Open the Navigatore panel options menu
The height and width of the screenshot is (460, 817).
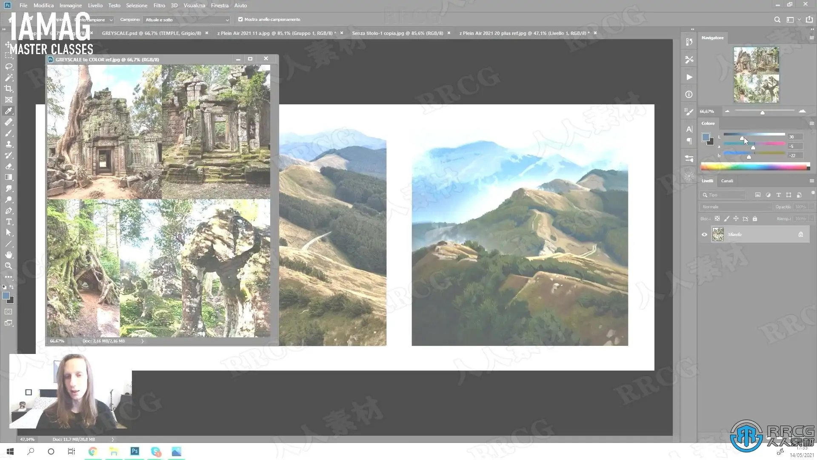811,37
